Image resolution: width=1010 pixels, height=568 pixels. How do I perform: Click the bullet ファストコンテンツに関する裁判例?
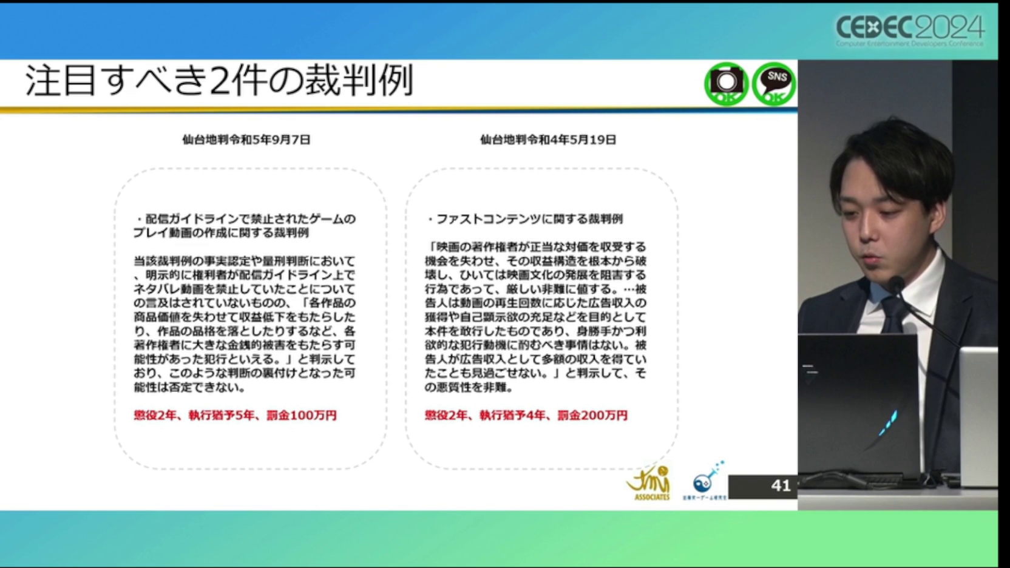click(x=524, y=219)
